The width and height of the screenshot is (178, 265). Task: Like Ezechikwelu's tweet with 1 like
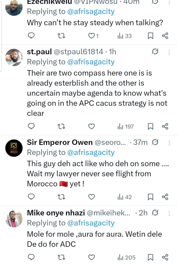[x=92, y=36]
